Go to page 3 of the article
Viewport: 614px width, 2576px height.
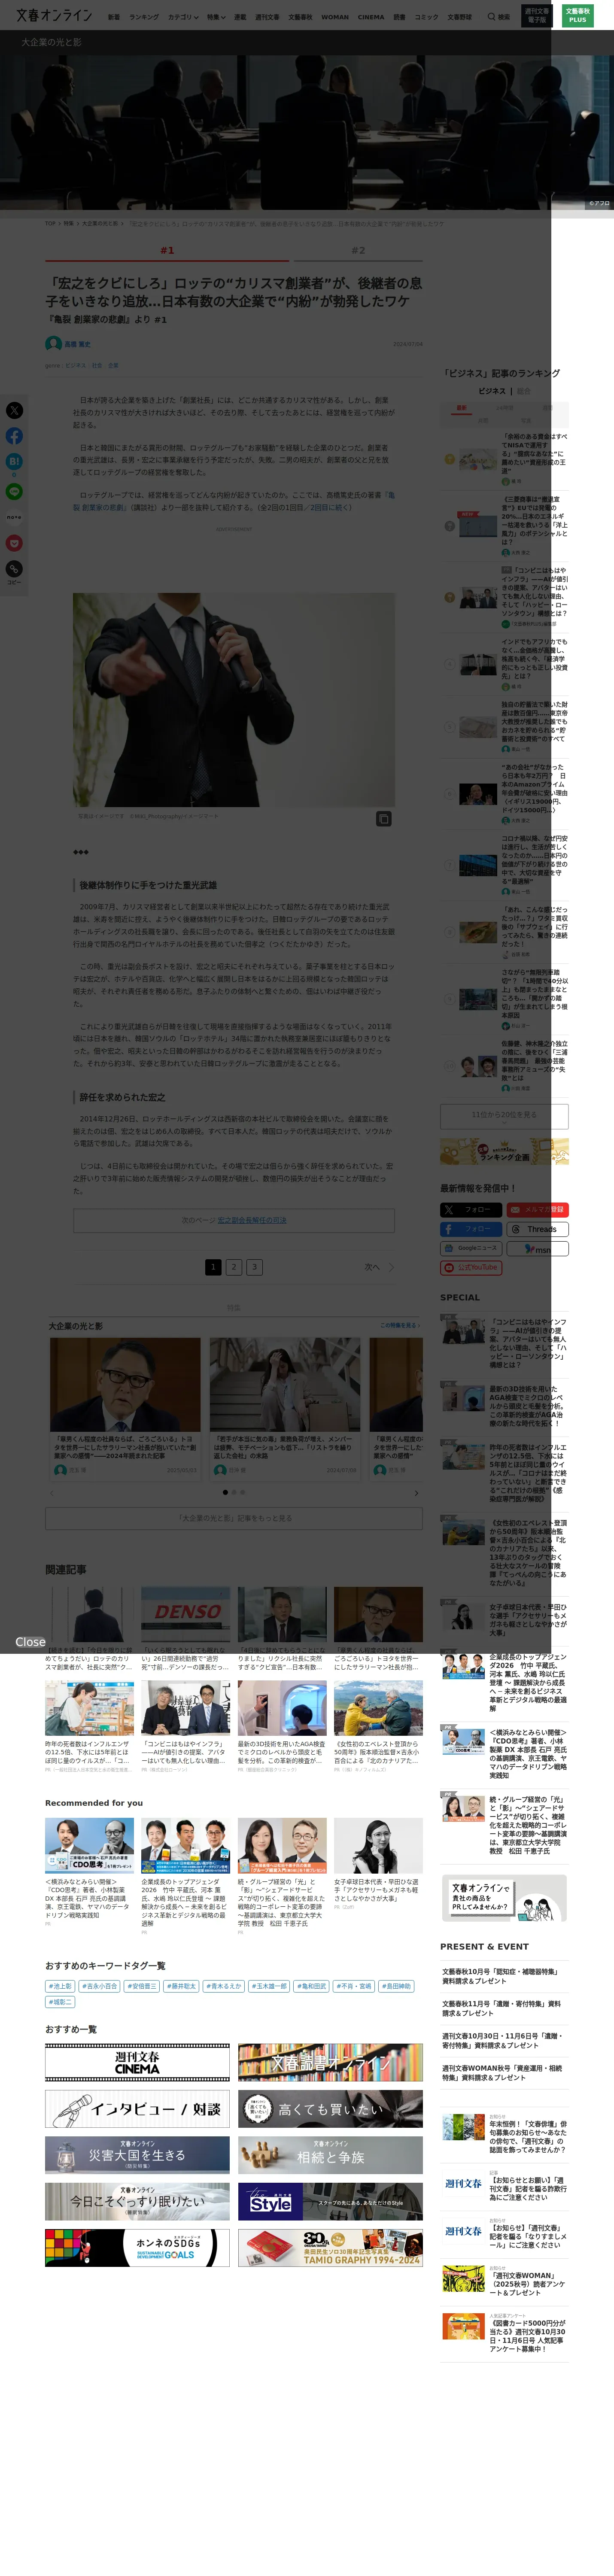254,1267
